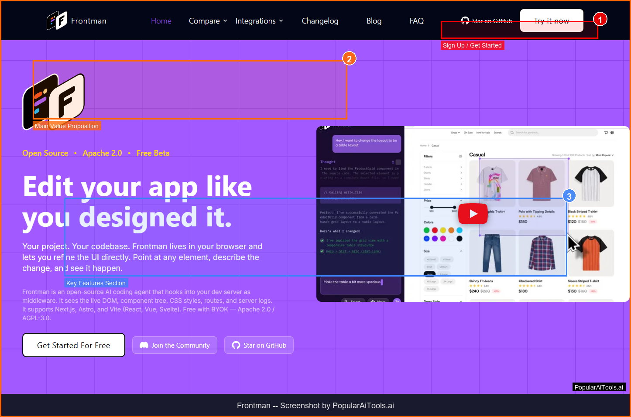Image resolution: width=631 pixels, height=417 pixels.
Task: Click the Discord icon on Join the Community
Action: (144, 345)
